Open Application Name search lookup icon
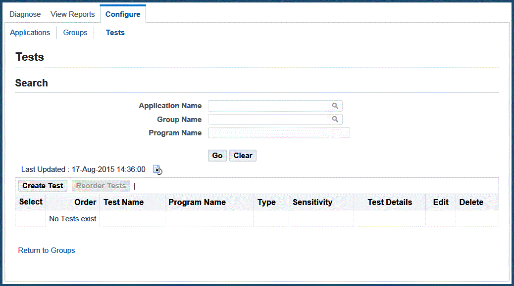This screenshot has height=286, width=514. (335, 106)
